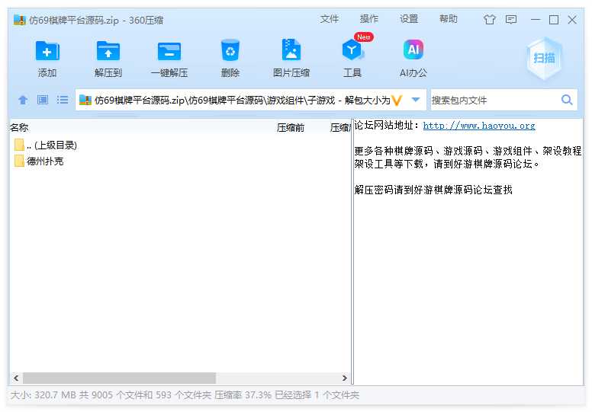Click the 解压到 (Extract to) icon

(x=108, y=51)
